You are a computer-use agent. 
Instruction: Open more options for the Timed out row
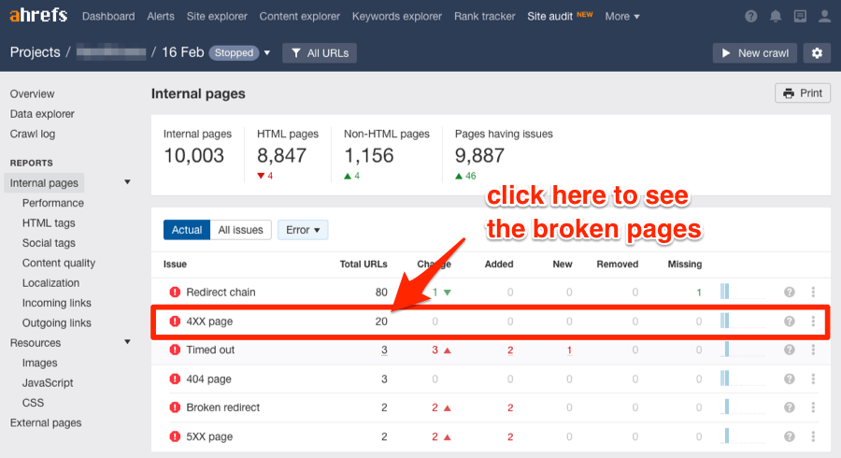coord(813,350)
